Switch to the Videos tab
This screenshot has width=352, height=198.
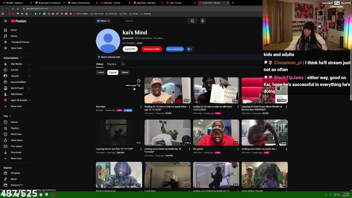tap(100, 64)
